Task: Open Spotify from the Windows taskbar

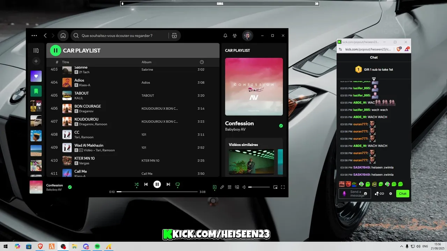Action: [97, 246]
